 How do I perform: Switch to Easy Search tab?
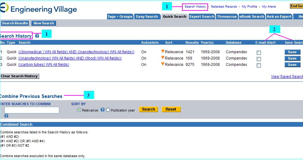click(x=147, y=17)
